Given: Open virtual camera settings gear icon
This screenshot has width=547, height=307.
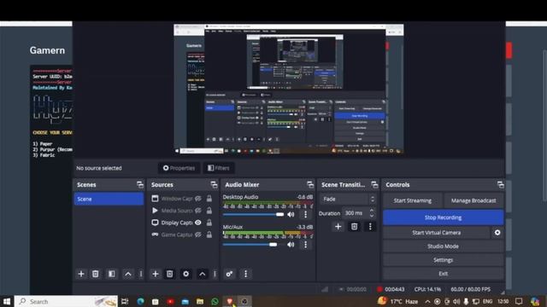Looking at the screenshot, I should pos(497,233).
